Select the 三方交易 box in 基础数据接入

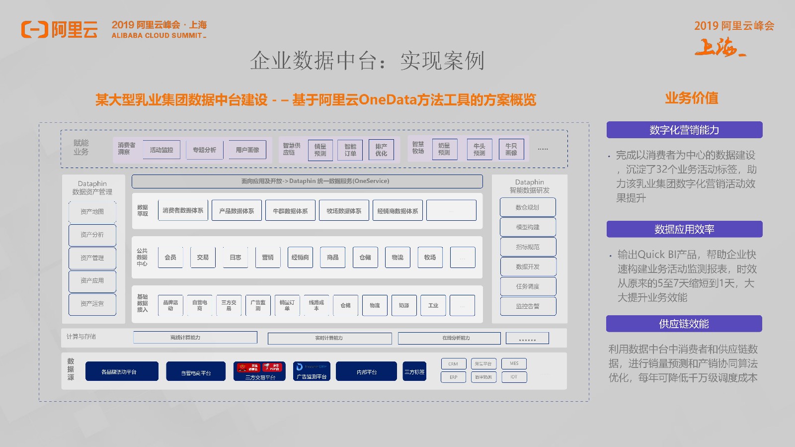click(x=229, y=305)
